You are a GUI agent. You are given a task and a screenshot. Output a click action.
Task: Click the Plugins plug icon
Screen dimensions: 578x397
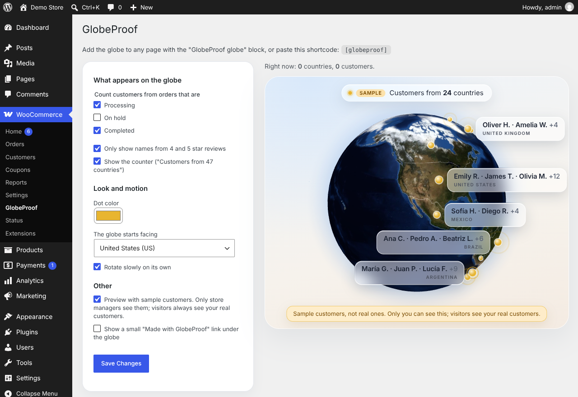point(8,332)
